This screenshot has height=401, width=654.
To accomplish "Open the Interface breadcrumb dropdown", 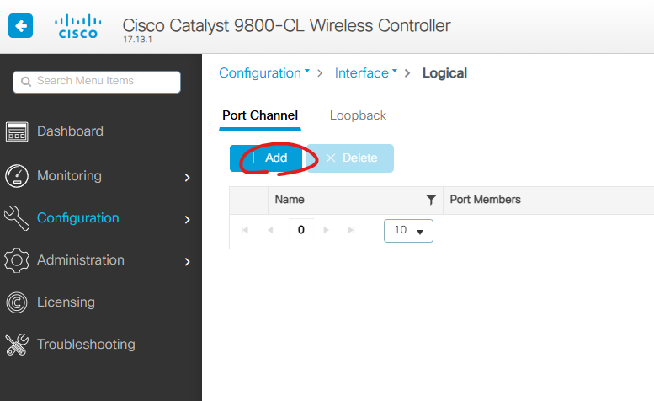I will point(366,73).
